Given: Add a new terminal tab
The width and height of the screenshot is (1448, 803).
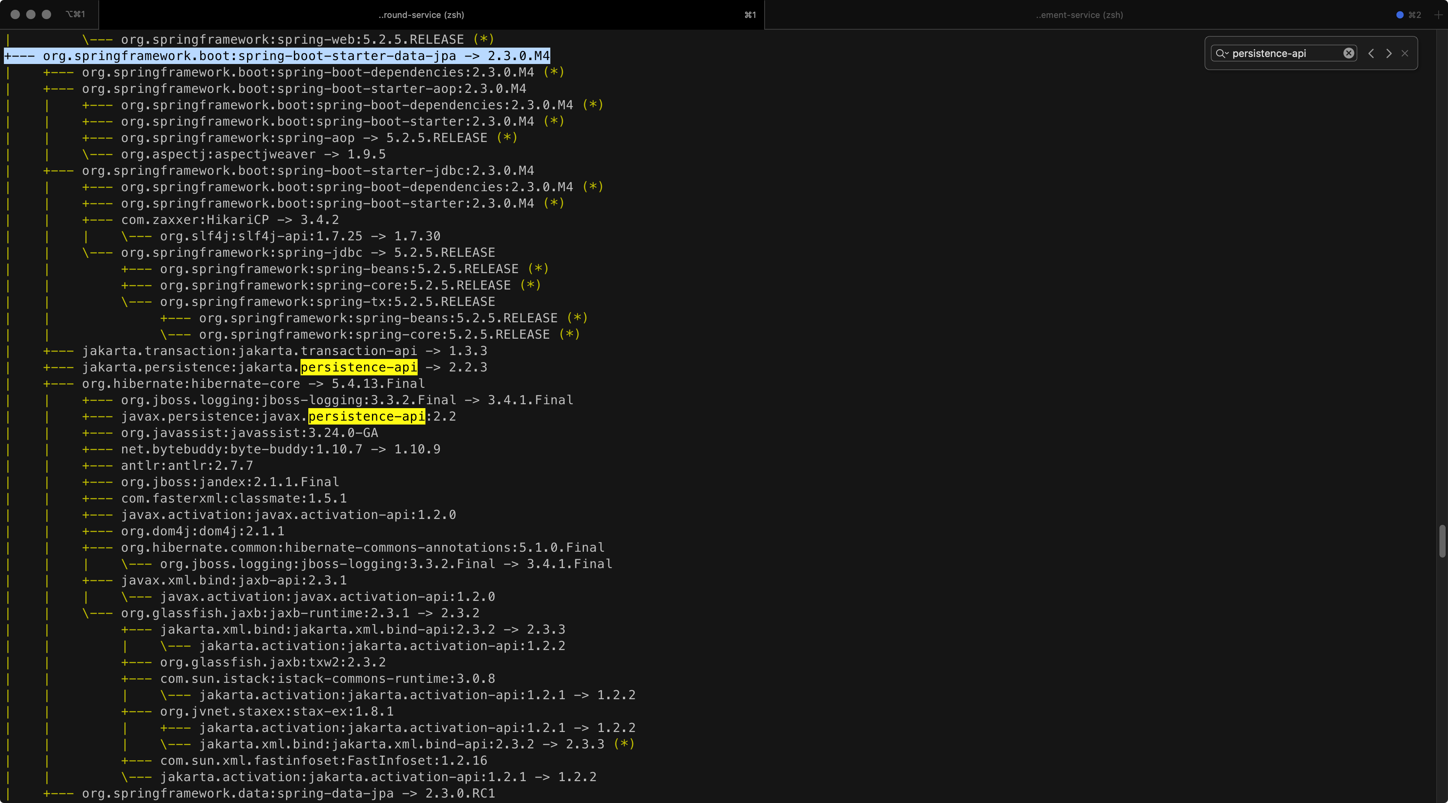Looking at the screenshot, I should (x=1438, y=14).
